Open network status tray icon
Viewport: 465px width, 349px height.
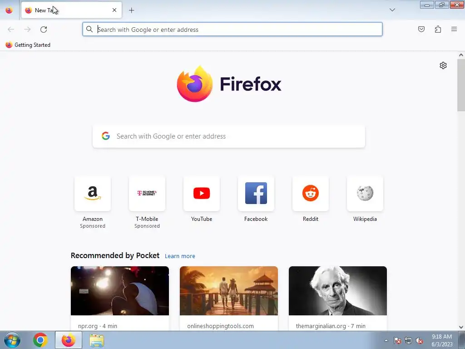[408, 341]
